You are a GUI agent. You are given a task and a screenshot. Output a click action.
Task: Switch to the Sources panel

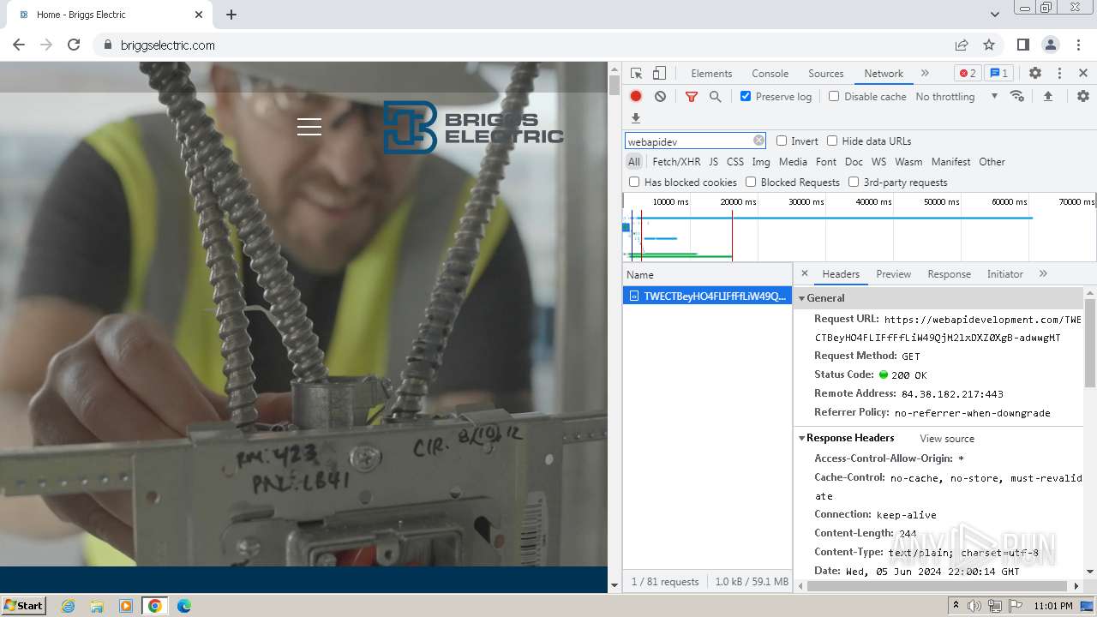pyautogui.click(x=826, y=74)
